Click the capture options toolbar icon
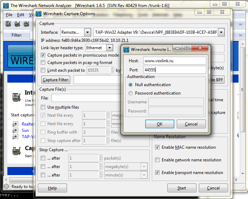Image resolution: width=248 pixels, height=199 pixels. (18, 24)
